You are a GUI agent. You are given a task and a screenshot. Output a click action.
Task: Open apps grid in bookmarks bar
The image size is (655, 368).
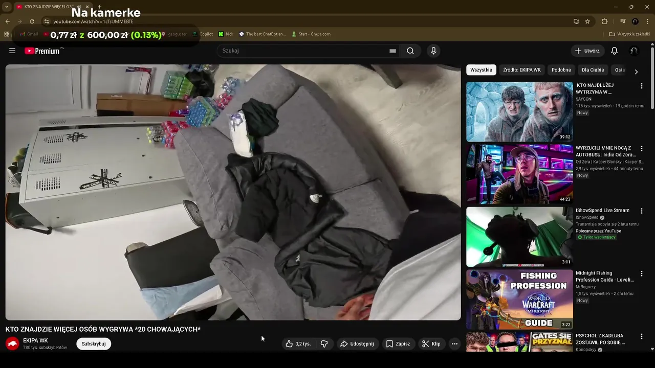pos(7,34)
